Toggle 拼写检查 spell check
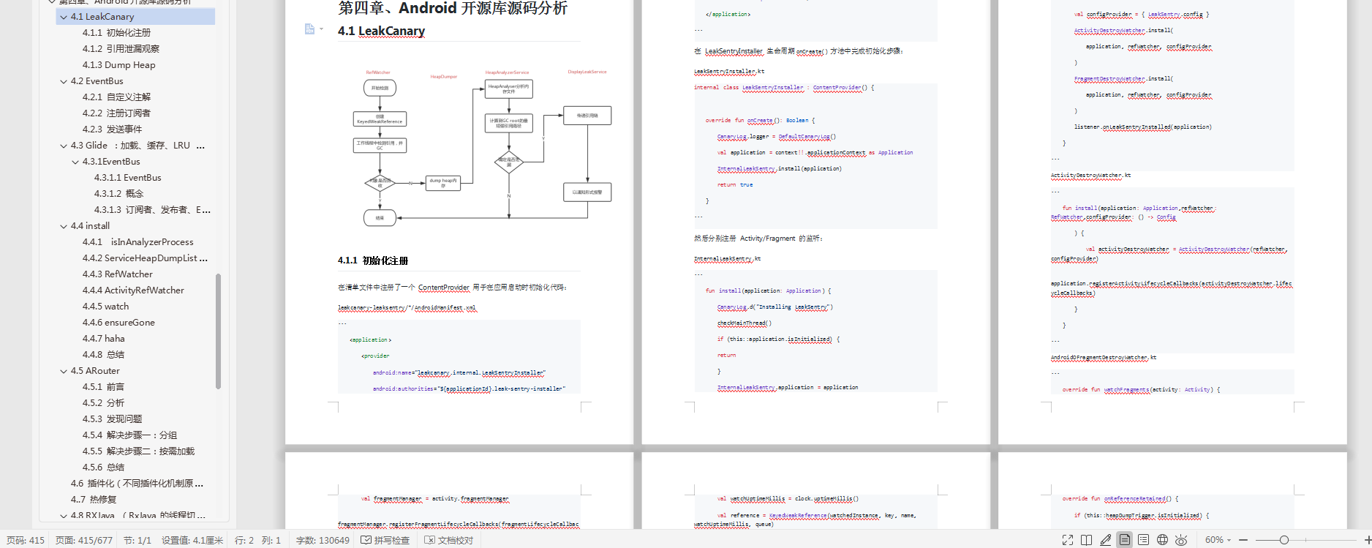1372x548 pixels. click(x=385, y=541)
